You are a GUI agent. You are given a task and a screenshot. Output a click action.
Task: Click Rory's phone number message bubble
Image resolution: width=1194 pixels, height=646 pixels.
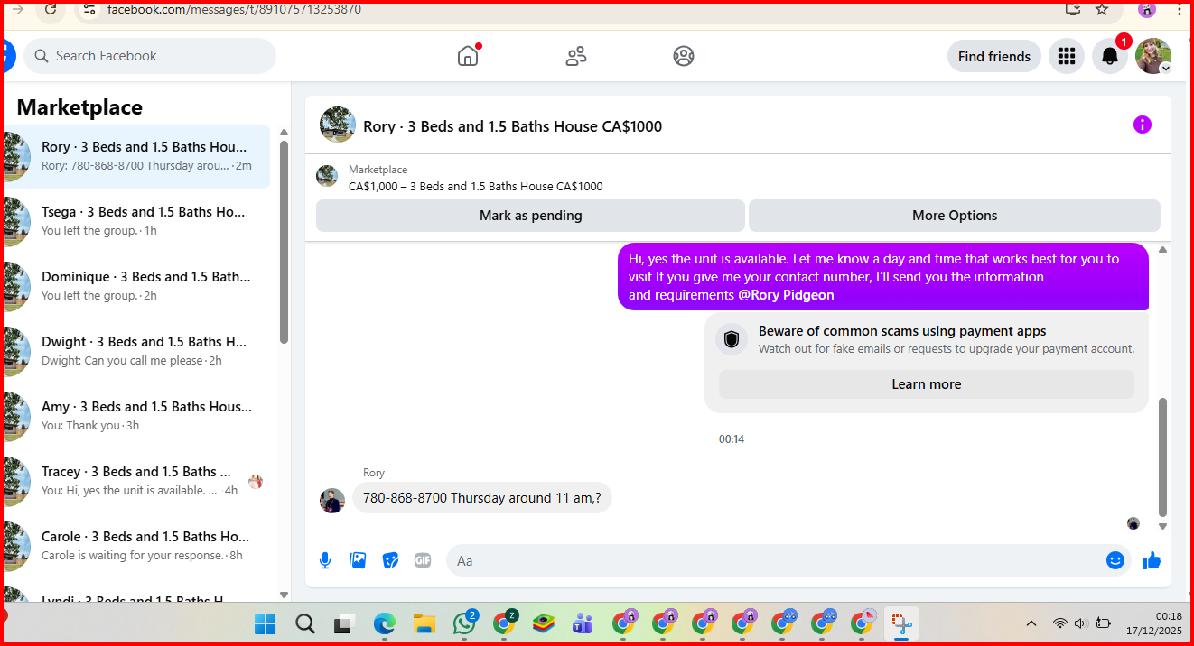click(482, 498)
